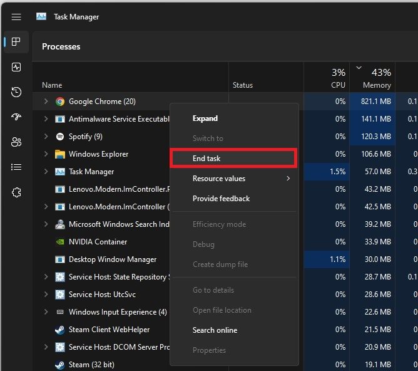
Task: Click the Task Manager process row icon
Action: (60, 172)
